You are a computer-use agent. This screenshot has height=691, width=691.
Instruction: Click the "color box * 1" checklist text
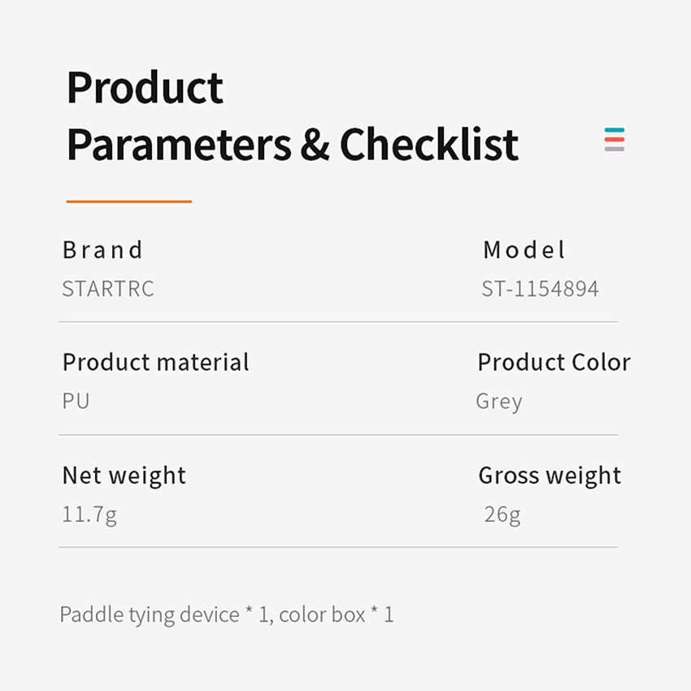point(337,615)
